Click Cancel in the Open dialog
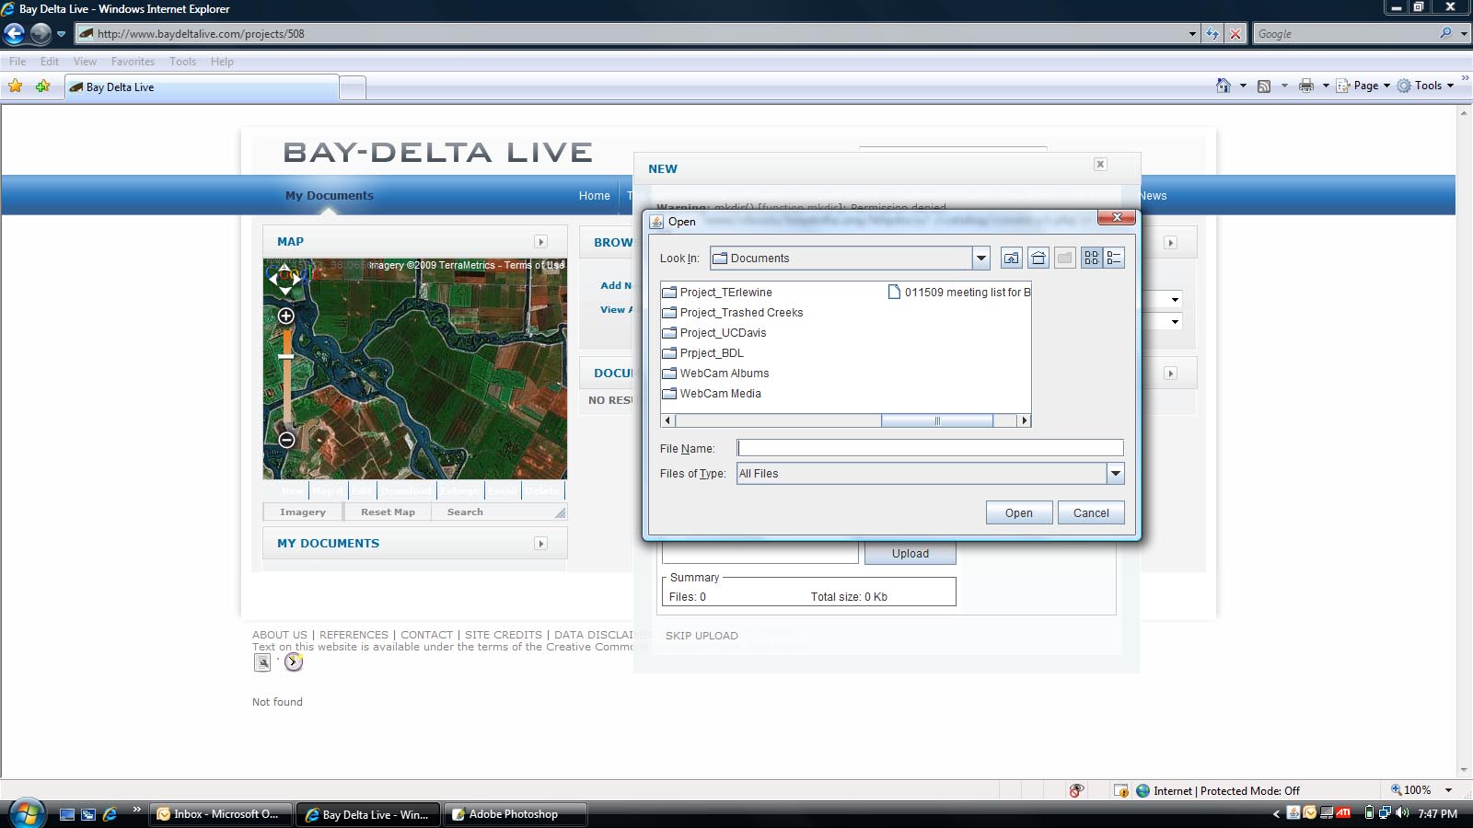 tap(1091, 512)
